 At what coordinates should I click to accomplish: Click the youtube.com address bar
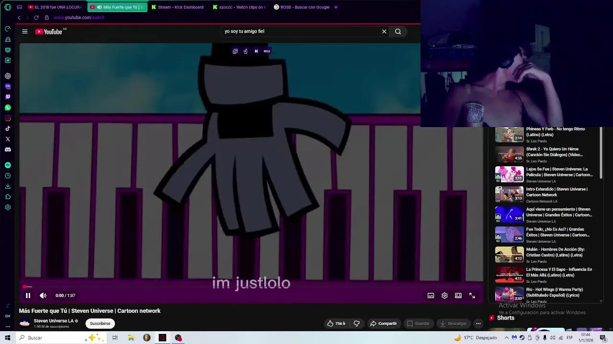click(79, 18)
